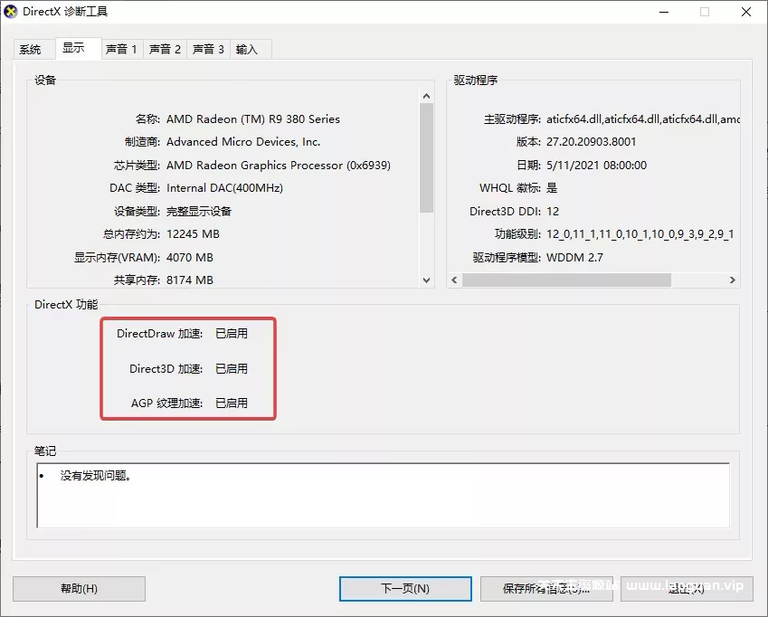
Task: Click the DirectX icon in the title bar
Action: coord(13,12)
